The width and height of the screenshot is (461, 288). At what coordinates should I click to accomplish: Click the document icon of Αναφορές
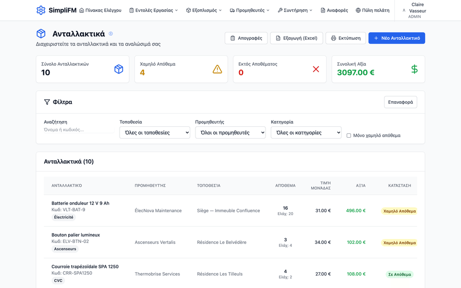323,10
